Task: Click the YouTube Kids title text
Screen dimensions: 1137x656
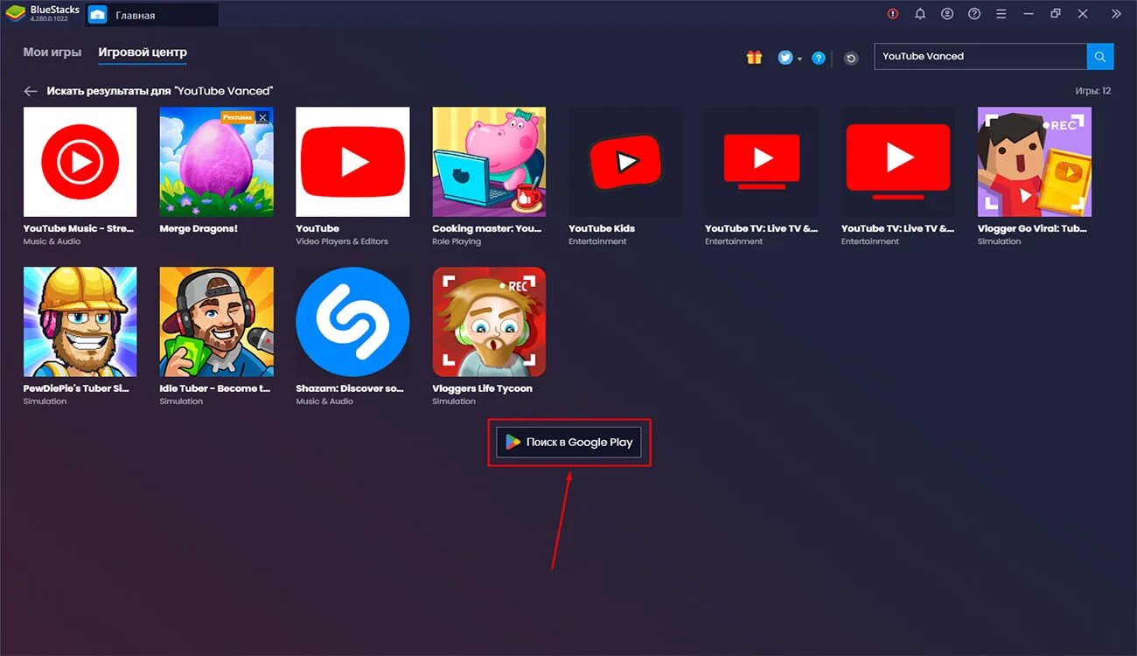Action: click(602, 228)
